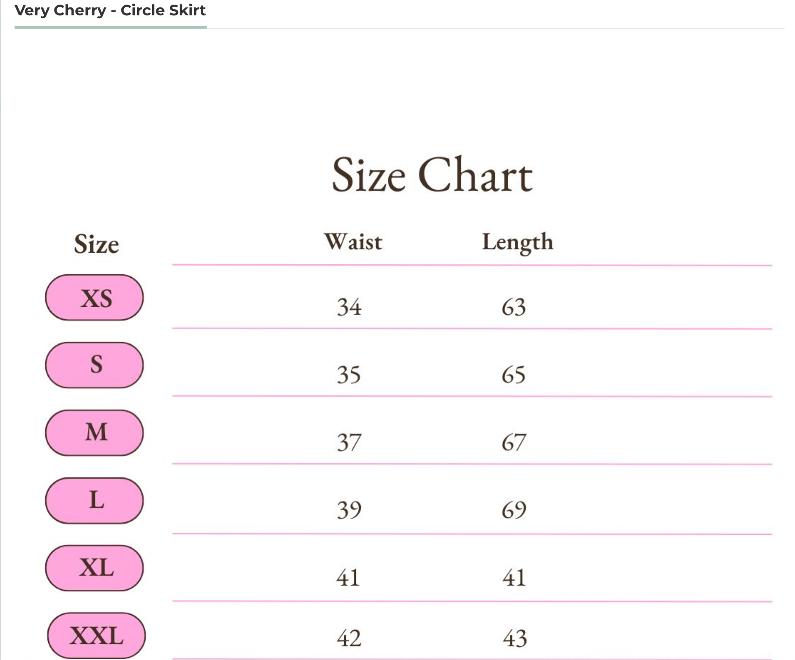Click the XS waist value 34

[349, 307]
